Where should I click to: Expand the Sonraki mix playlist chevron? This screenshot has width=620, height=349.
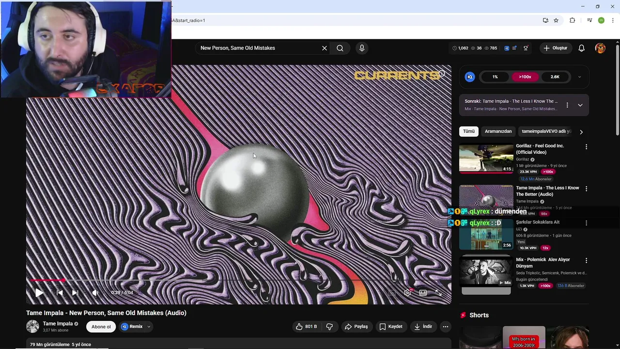coord(580,105)
